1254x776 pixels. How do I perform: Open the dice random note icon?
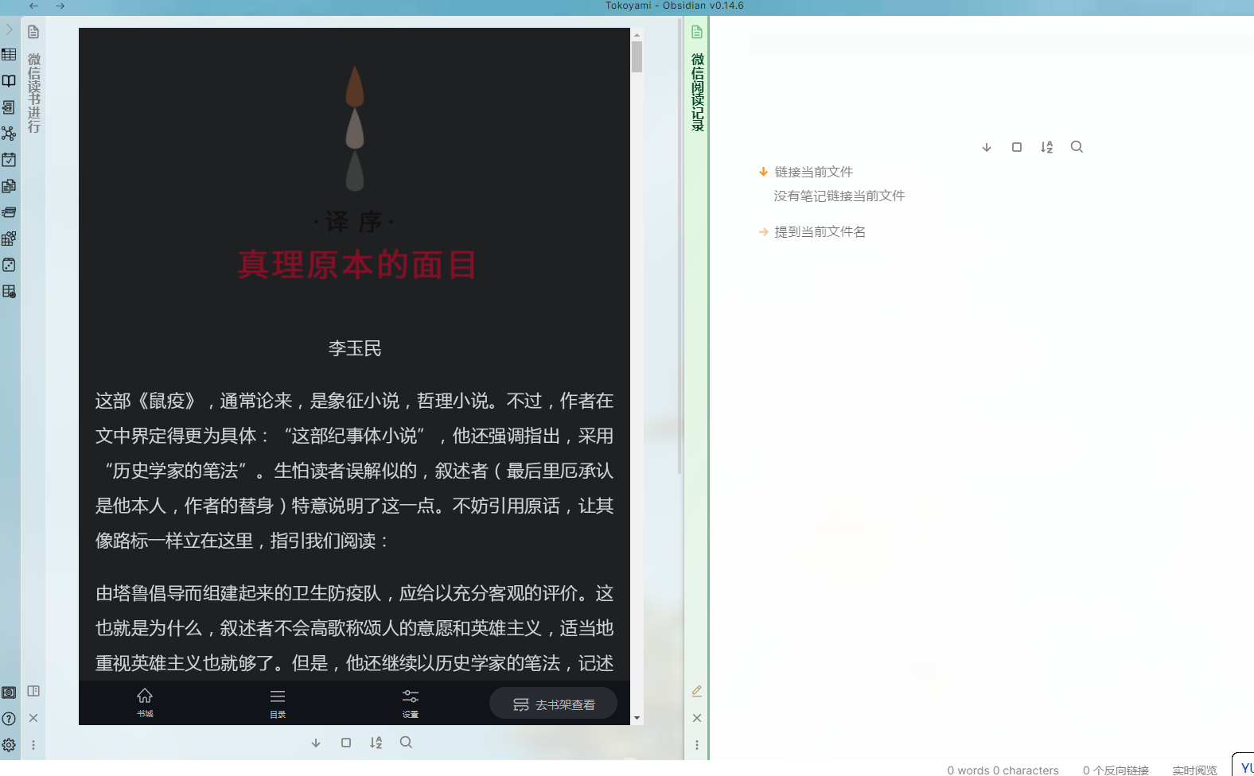tap(9, 265)
